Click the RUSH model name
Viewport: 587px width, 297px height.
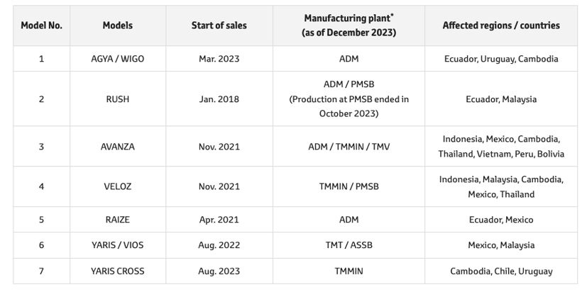click(x=117, y=99)
